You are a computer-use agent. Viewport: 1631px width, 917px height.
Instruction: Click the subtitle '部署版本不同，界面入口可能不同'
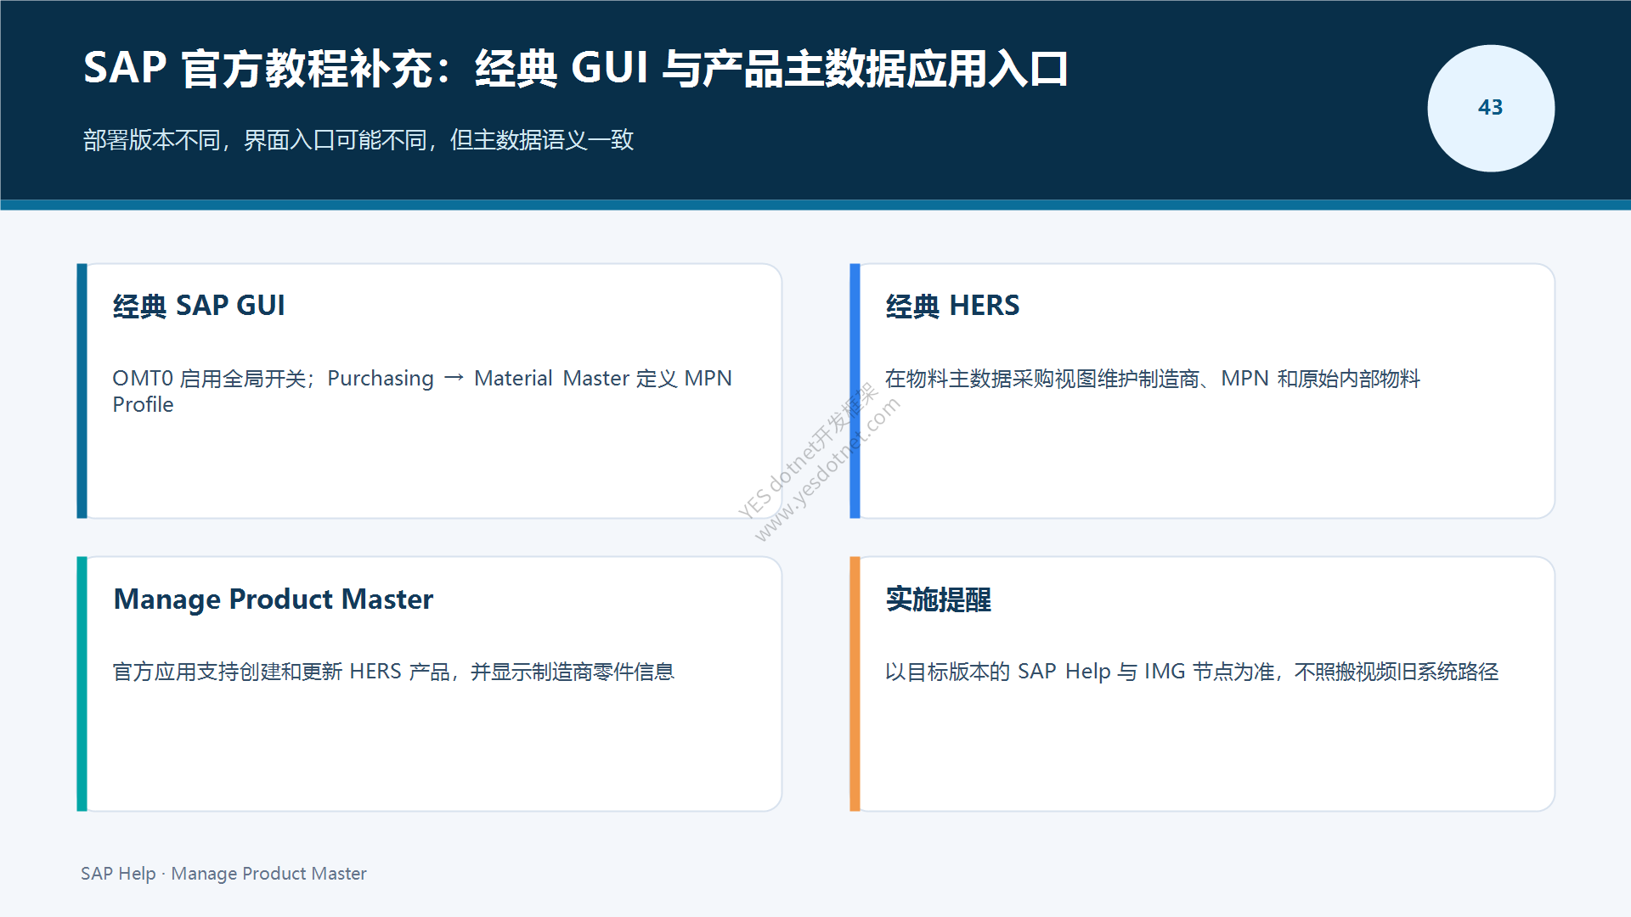(358, 140)
